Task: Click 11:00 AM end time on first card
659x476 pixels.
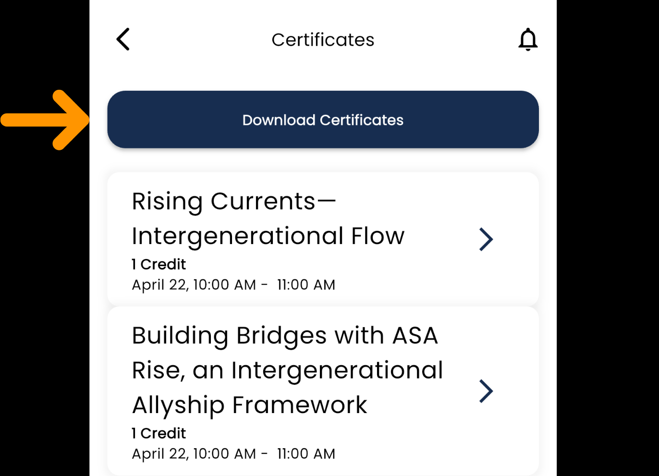Action: 306,285
